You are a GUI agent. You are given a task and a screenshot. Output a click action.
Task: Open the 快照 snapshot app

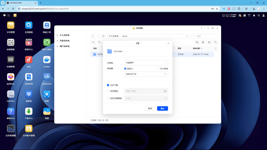(47, 94)
